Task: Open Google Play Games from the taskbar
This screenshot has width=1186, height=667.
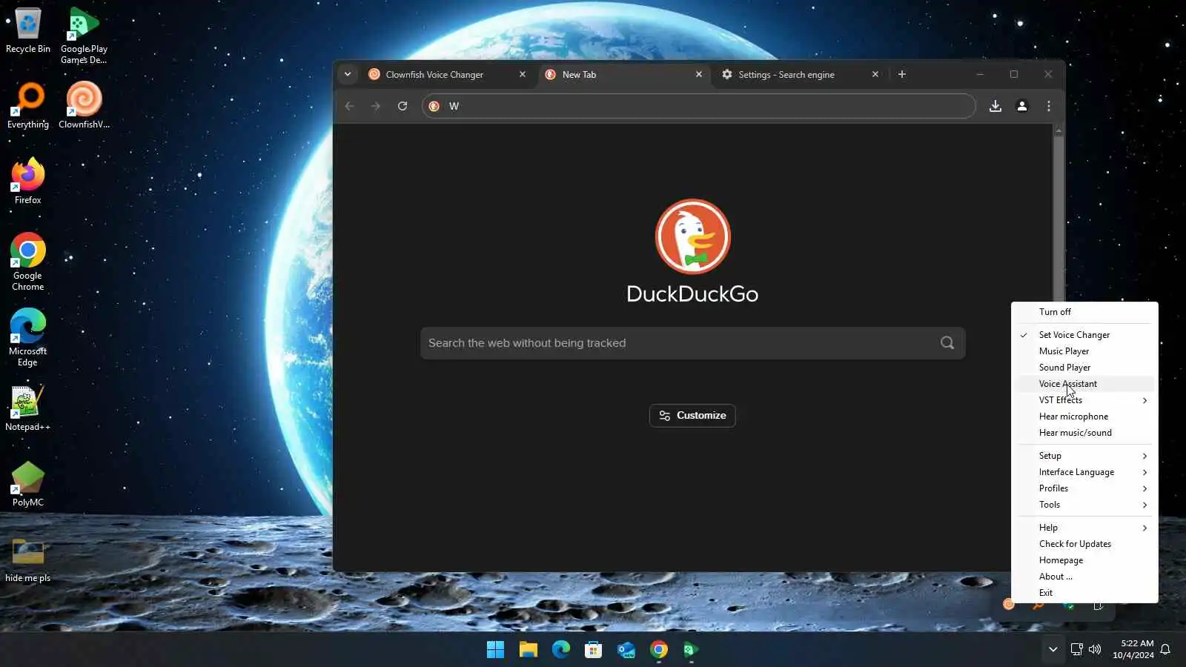Action: [x=691, y=650]
